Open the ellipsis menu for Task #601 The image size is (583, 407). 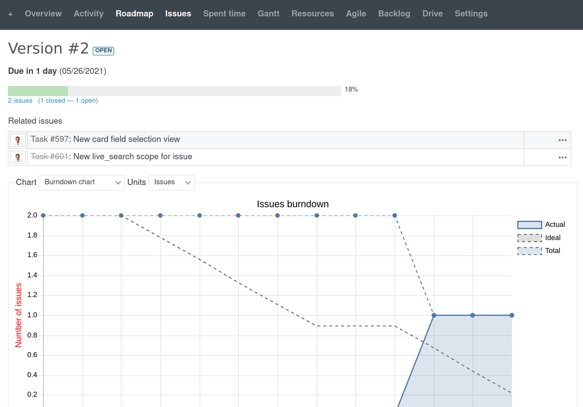[x=562, y=157]
